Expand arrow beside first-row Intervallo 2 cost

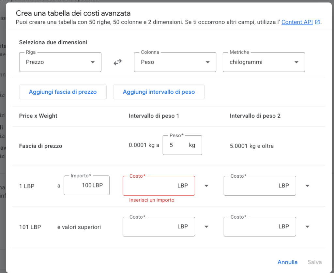[x=307, y=186]
